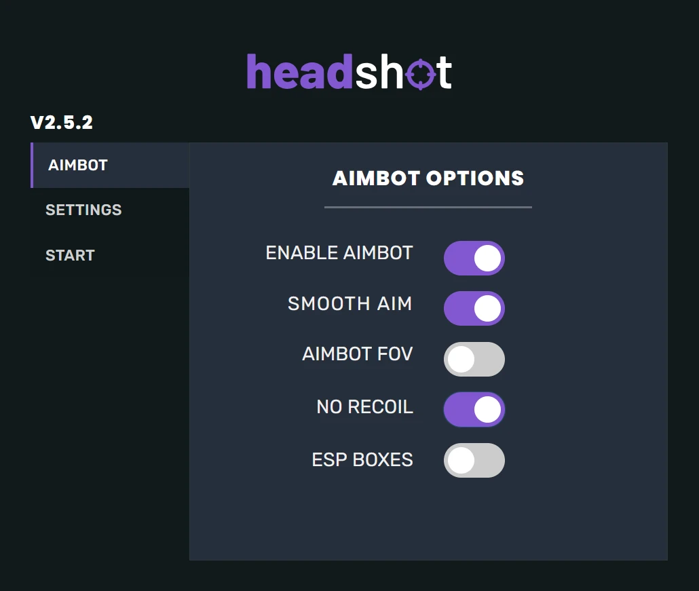Disable the ENABLE AIMBOT switch
This screenshot has width=699, height=591.
tap(474, 258)
